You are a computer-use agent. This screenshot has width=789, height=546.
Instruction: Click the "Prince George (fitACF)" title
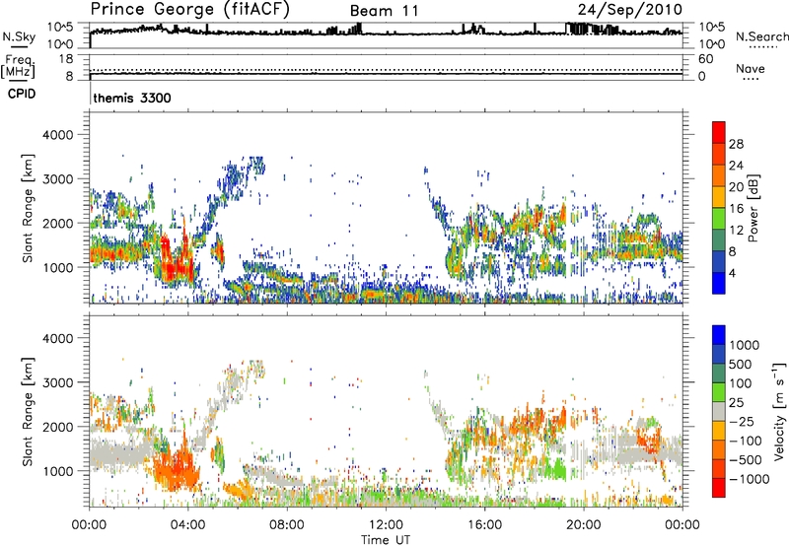[189, 9]
